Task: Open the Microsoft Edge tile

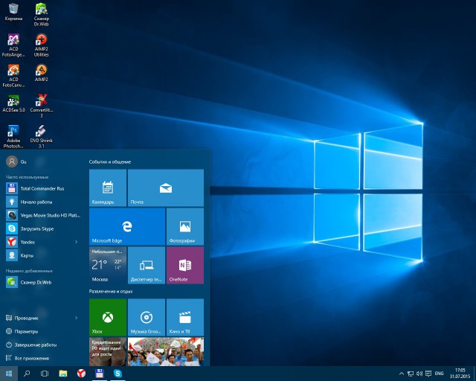Action: (126, 226)
